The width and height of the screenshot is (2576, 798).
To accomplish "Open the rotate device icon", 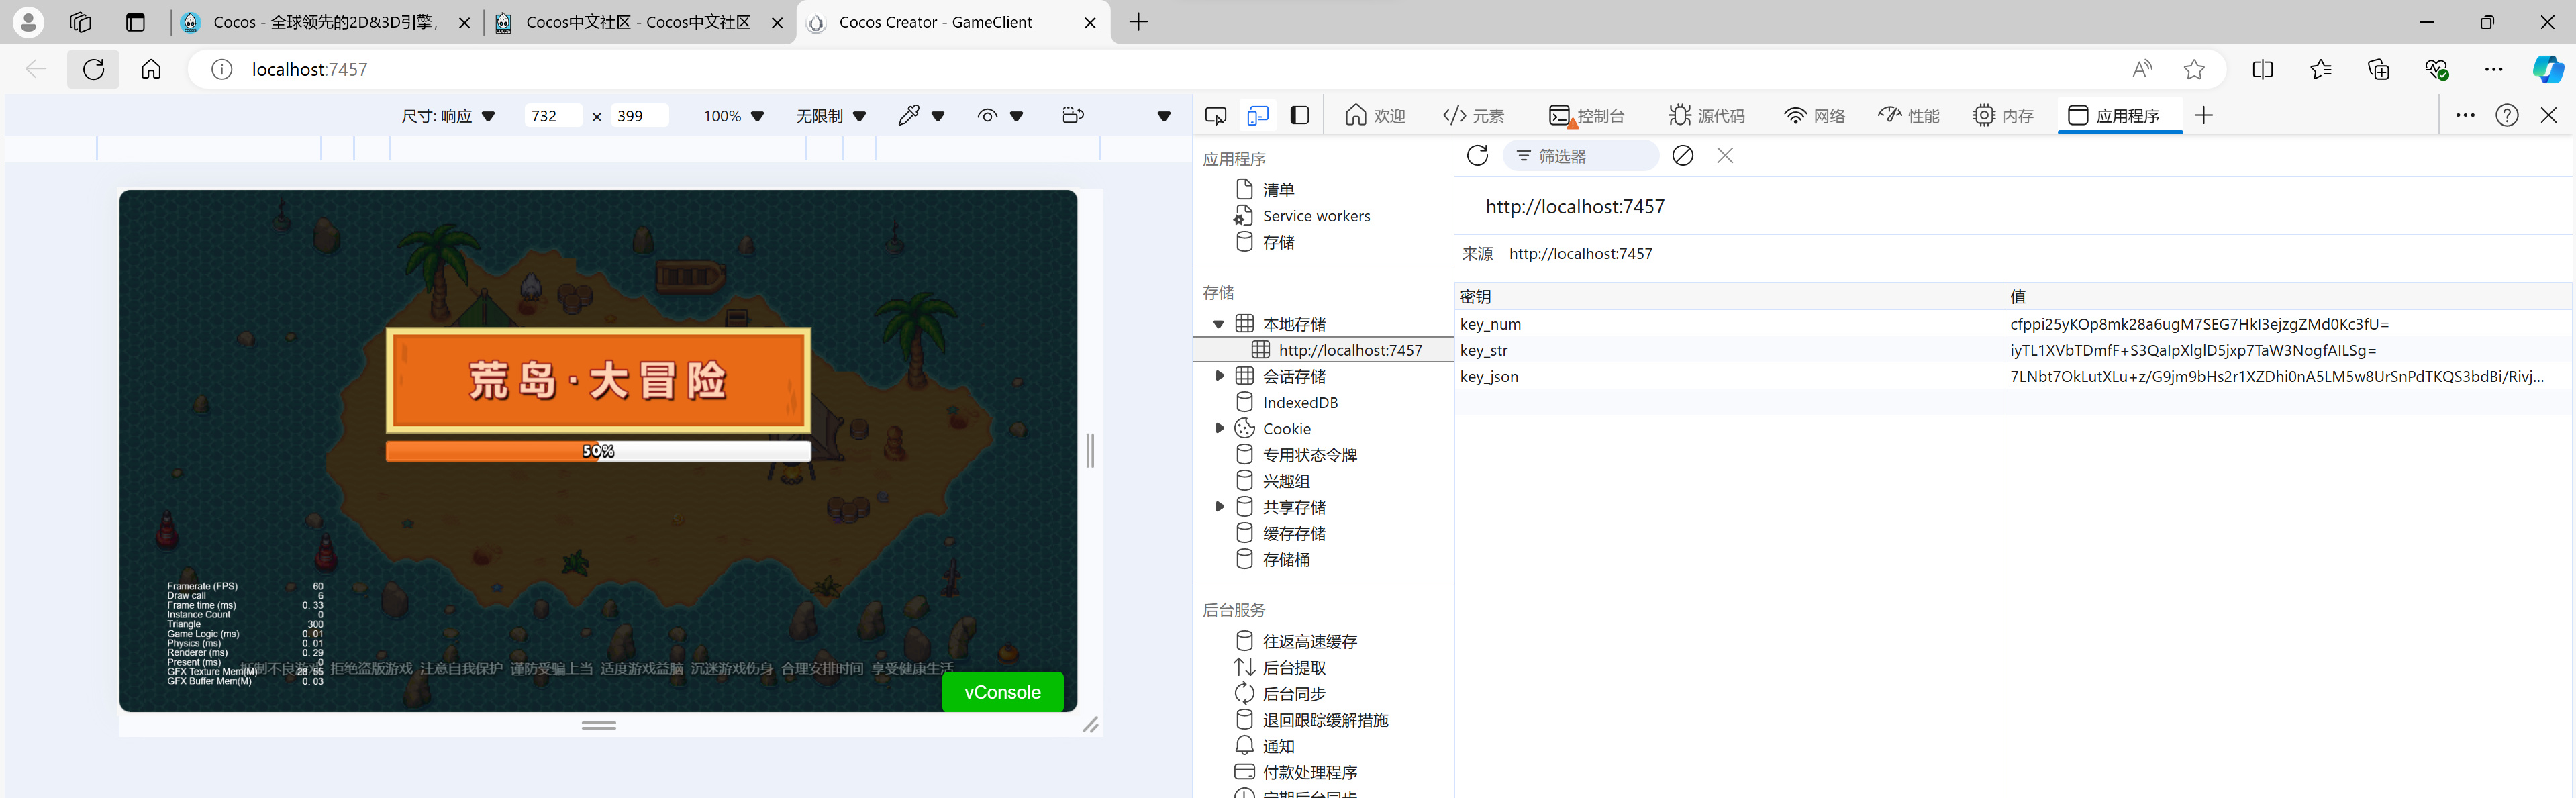I will click(1072, 116).
